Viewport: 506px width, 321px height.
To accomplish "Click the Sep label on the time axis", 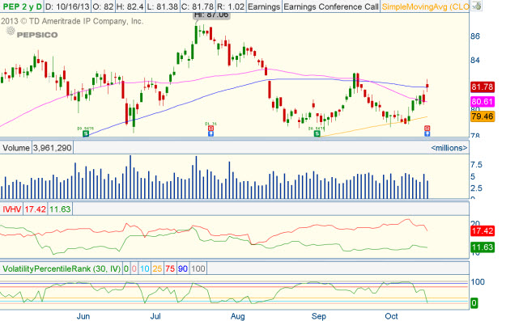I will (318, 316).
